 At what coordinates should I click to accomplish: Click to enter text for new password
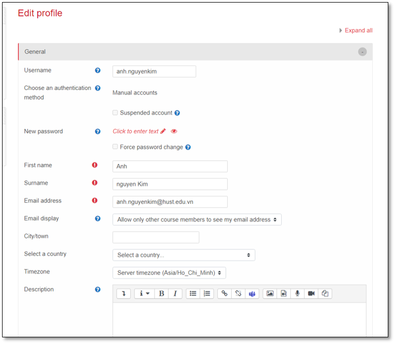(136, 131)
